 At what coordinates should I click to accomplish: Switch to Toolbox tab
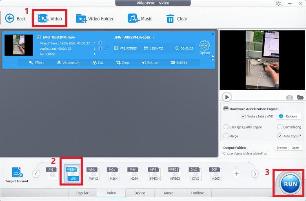pos(197,193)
